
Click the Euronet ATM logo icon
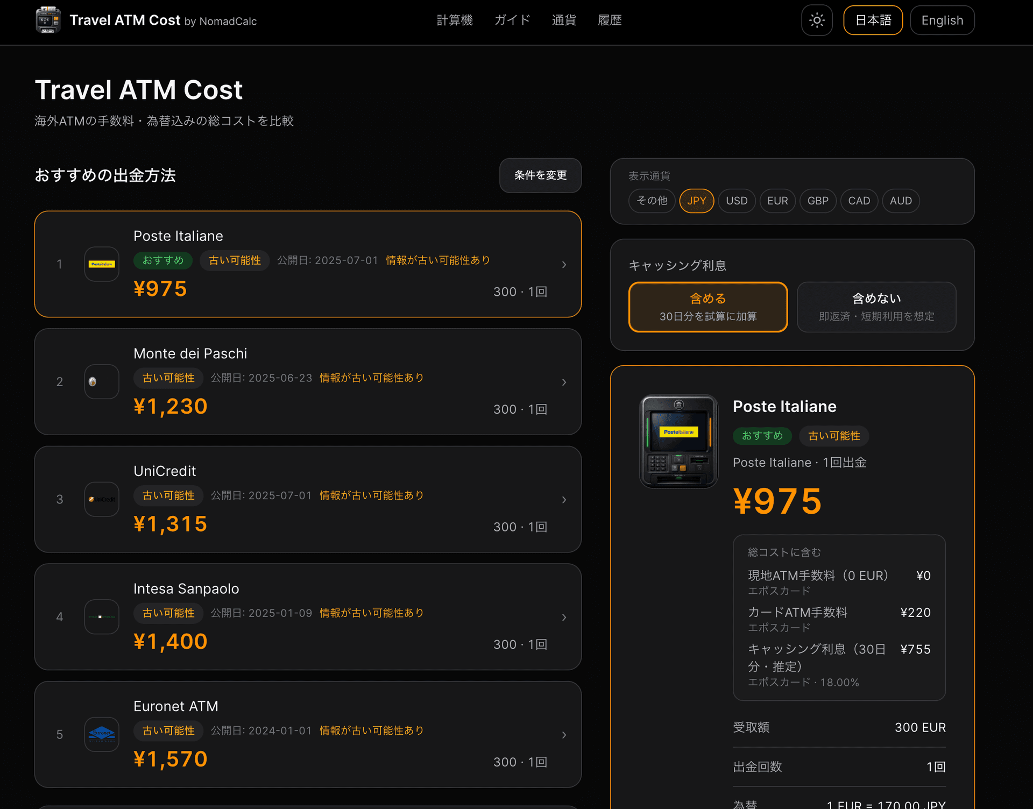click(102, 734)
